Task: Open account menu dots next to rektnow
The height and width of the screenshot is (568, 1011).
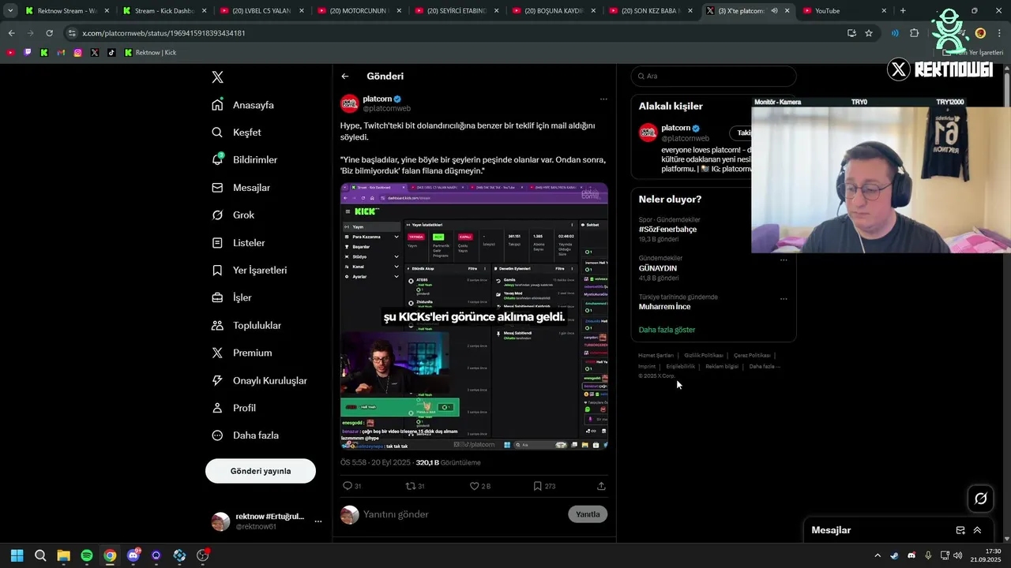Action: [x=318, y=521]
